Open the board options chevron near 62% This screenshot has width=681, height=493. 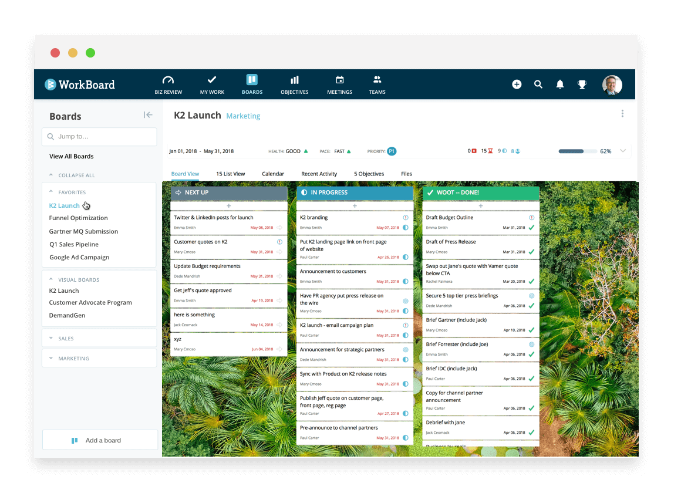(x=622, y=151)
